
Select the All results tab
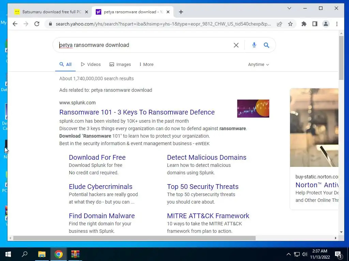pos(65,65)
